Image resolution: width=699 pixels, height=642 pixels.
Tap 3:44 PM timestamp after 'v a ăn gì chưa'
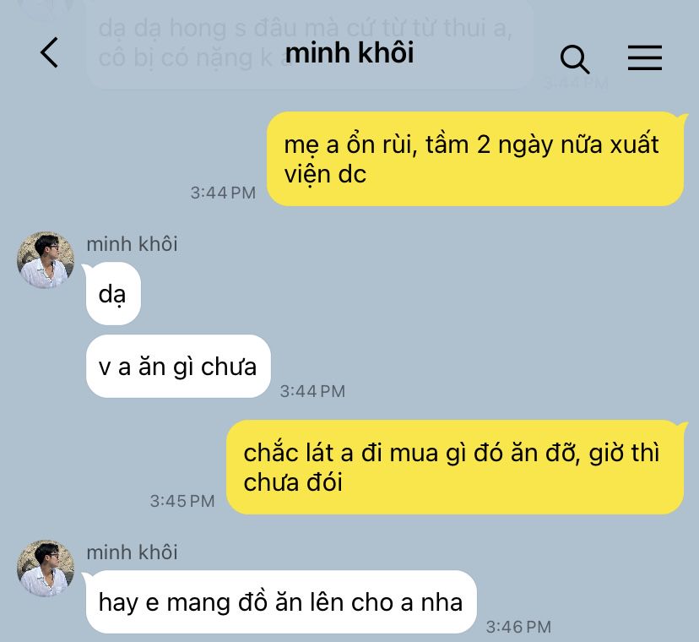312,391
